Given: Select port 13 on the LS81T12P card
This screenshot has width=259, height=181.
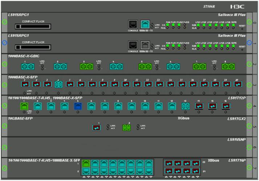Looking at the screenshot, I should [x=186, y=106].
